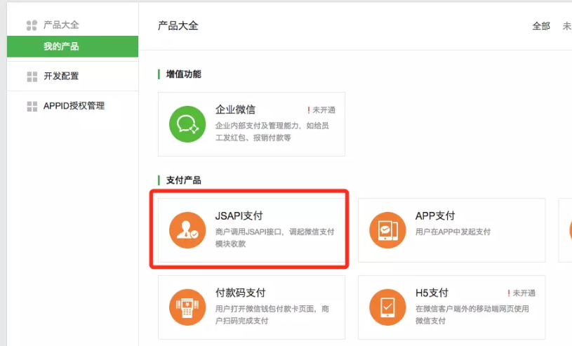Open the 付款码支付 product title
Screen dimensions: 572x346
pyautogui.click(x=240, y=293)
